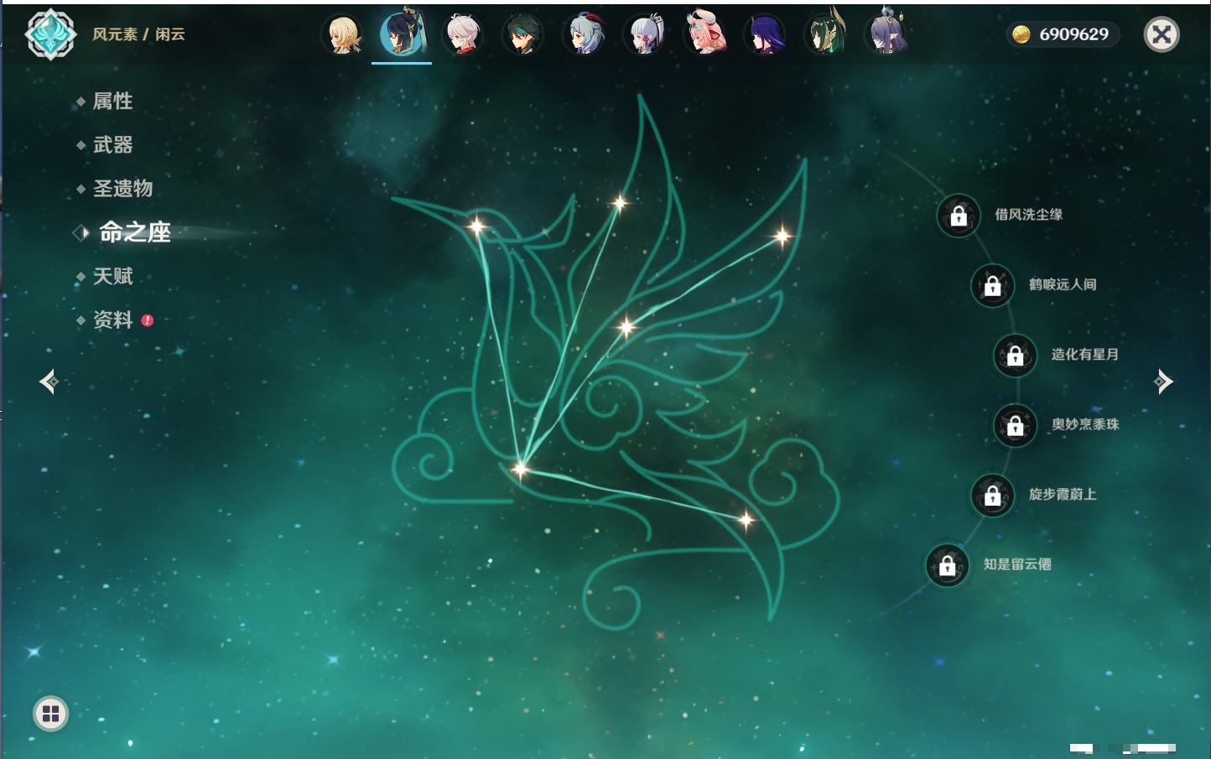Click the lock icon beside 借风洗尘缘
The width and height of the screenshot is (1211, 759).
[959, 216]
